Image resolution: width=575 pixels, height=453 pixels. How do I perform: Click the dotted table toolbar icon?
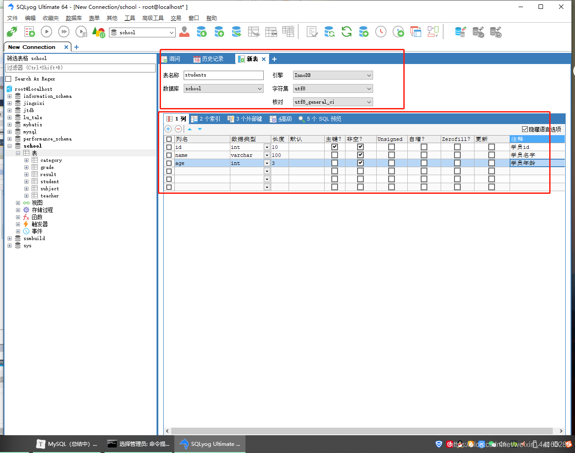(288, 32)
